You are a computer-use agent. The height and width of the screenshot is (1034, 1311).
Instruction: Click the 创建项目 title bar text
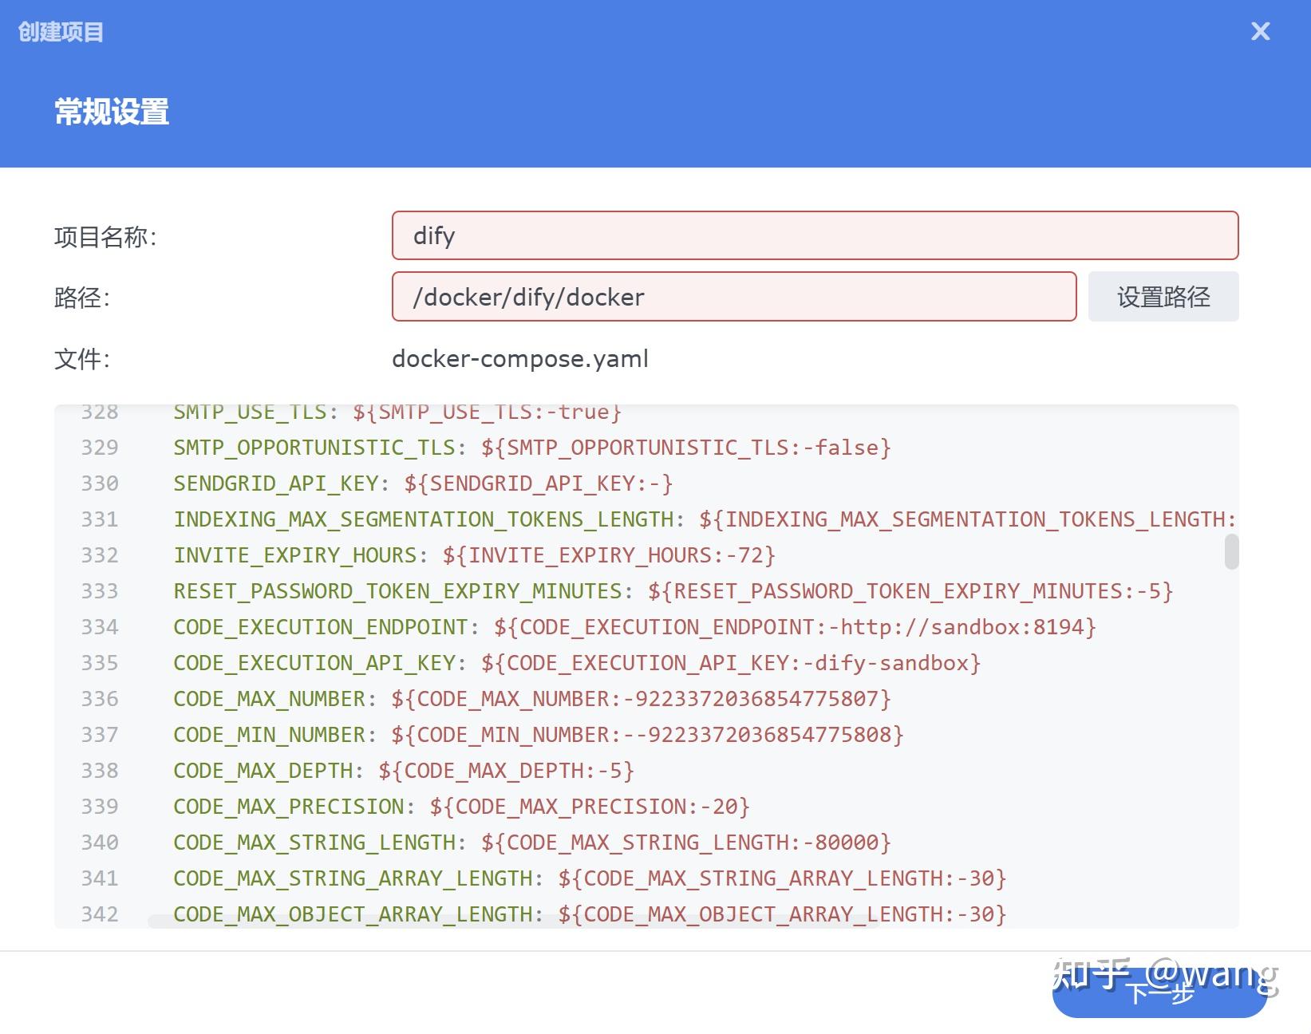(61, 32)
